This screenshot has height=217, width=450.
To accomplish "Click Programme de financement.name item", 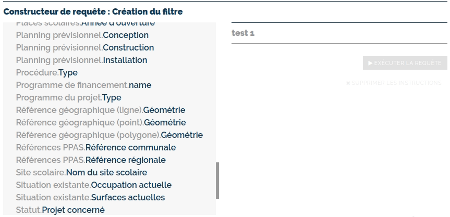I will point(83,85).
